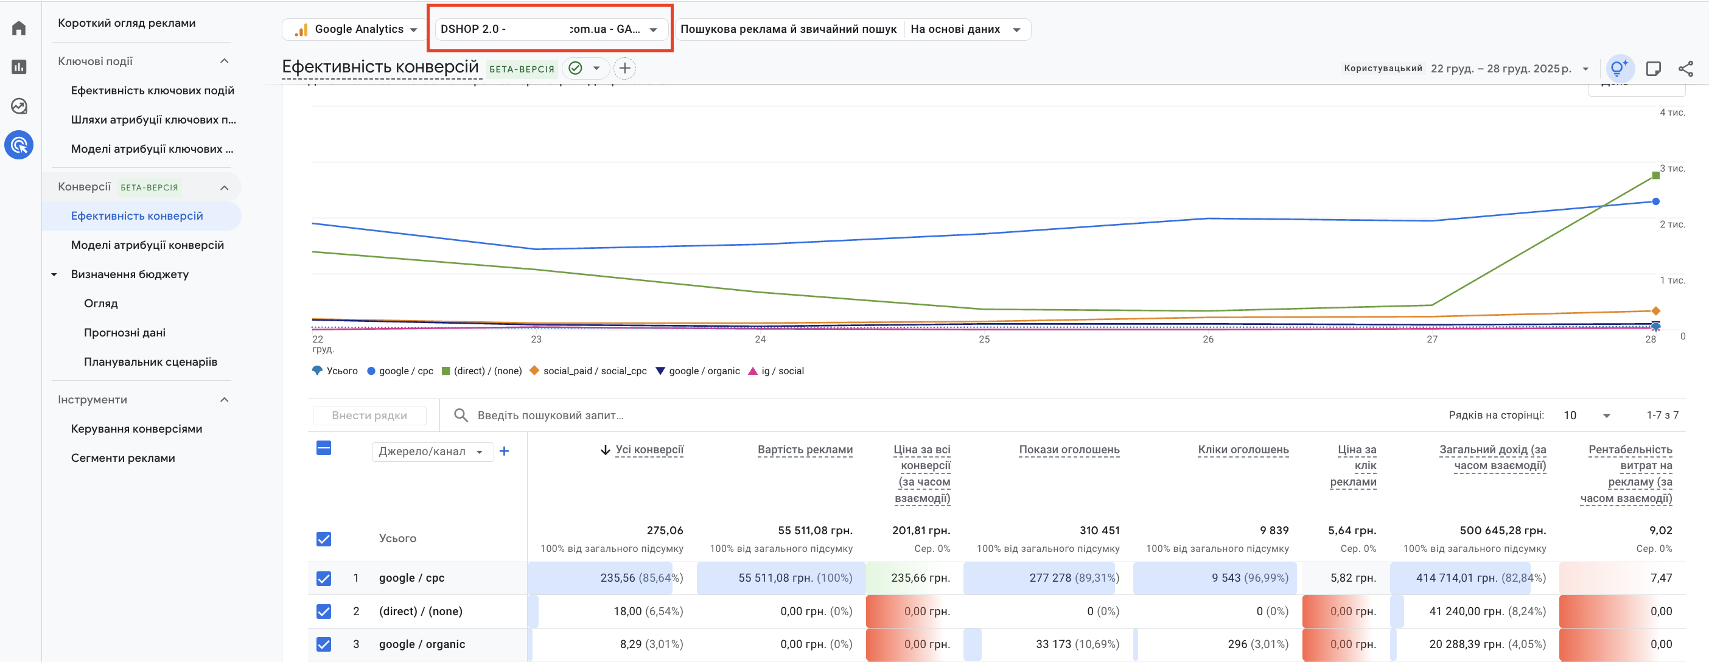Open Моделі атрибуції конверсій menu item
The width and height of the screenshot is (1709, 662).
147,245
